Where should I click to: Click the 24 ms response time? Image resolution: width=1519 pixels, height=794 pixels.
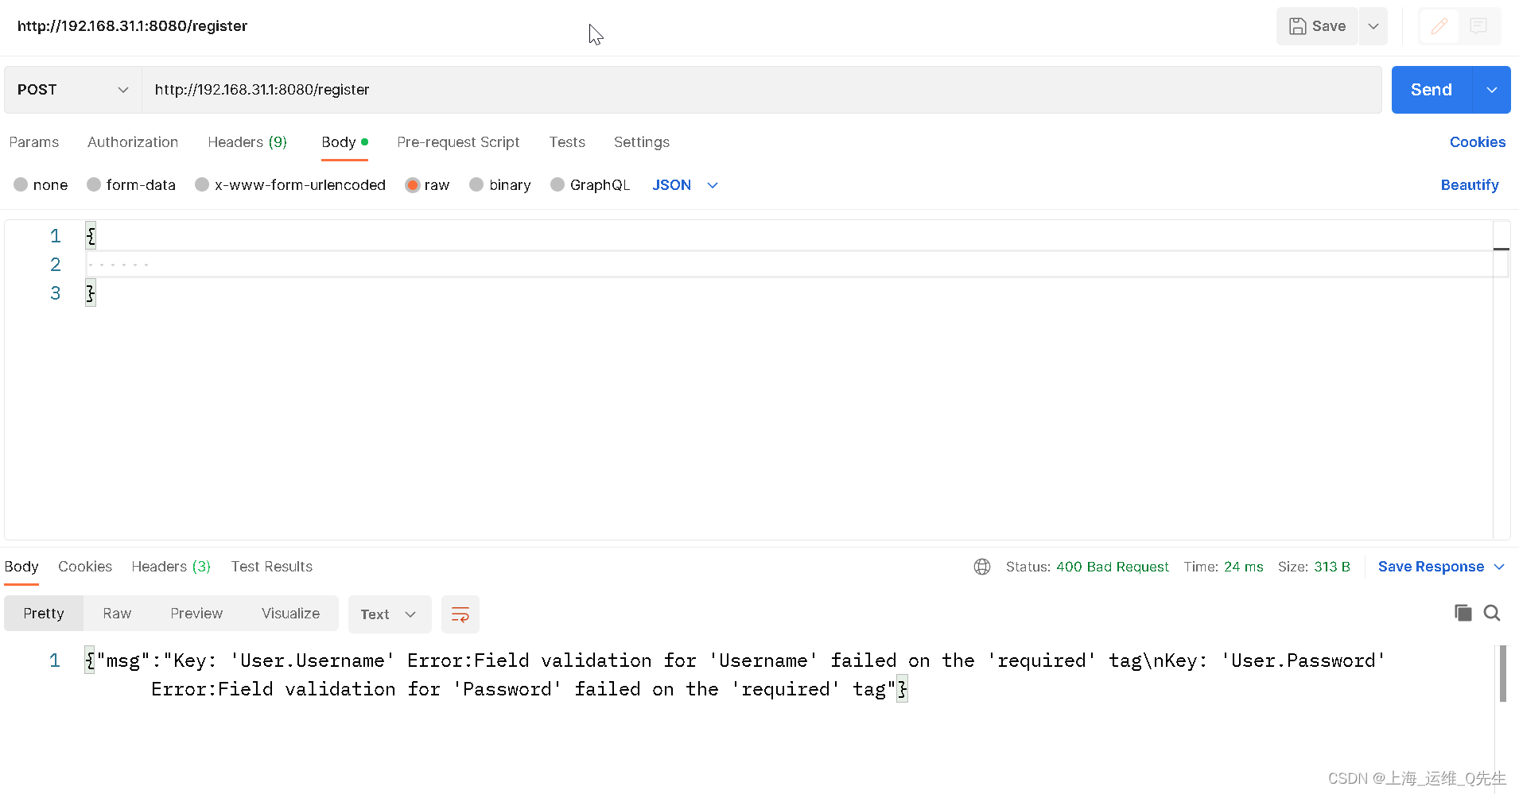coord(1243,567)
